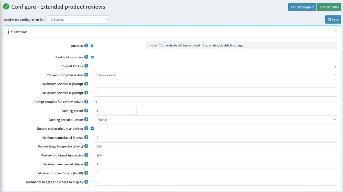This screenshot has width=343, height=192.
Task: Click help icon for Review thumbnail image size
Action: pyautogui.click(x=86, y=155)
